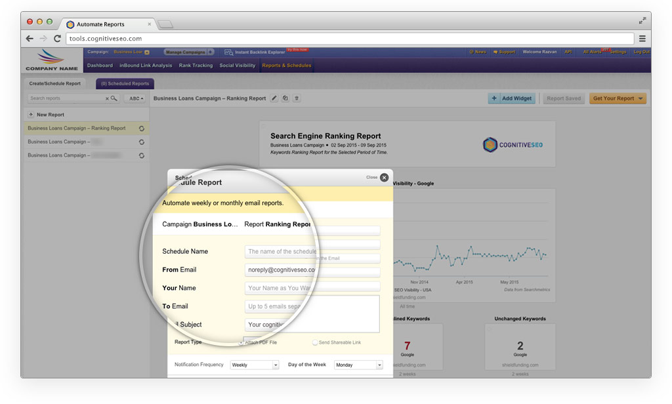Click the magnifier search icon in Search reports

114,98
